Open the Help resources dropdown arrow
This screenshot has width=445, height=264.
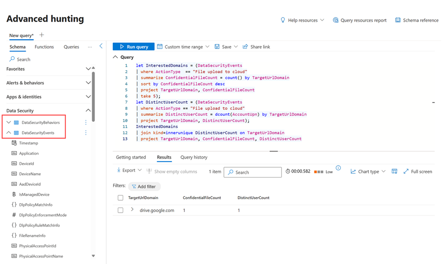322,20
